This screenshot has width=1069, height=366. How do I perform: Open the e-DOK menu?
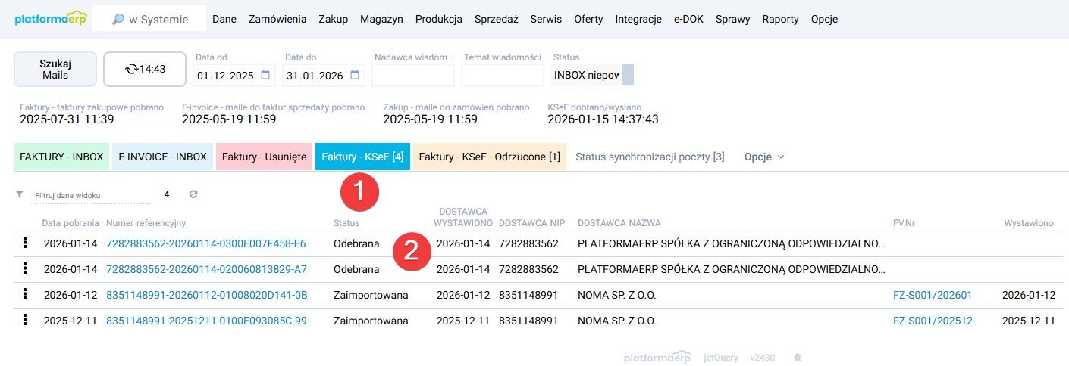click(x=688, y=20)
